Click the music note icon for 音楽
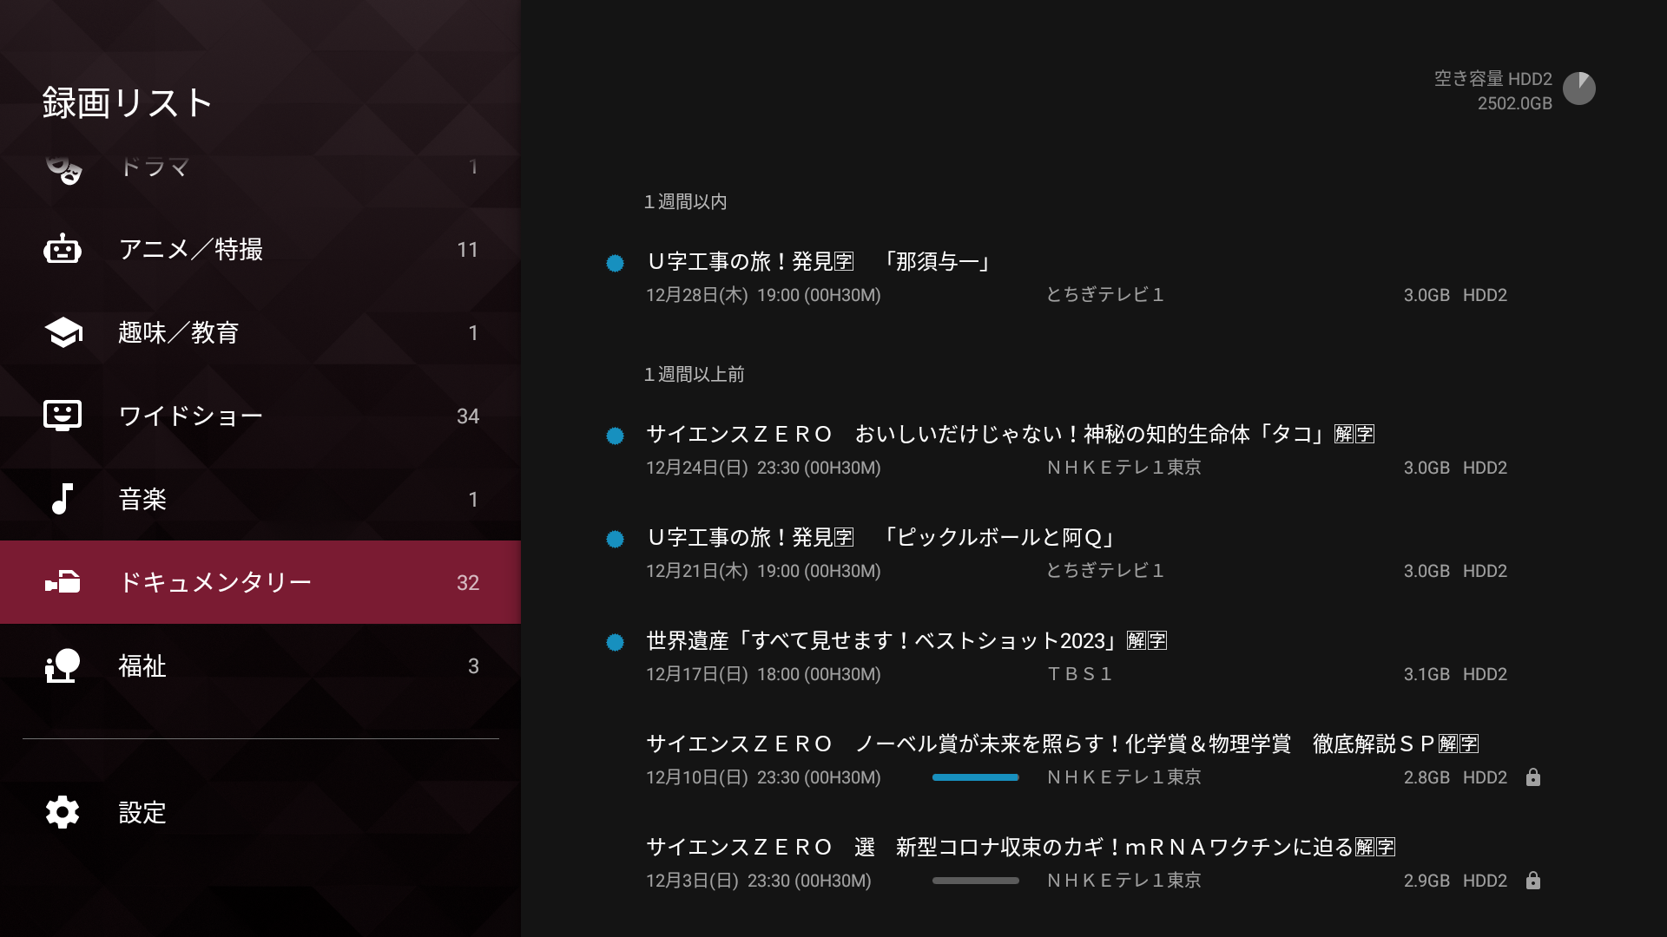The image size is (1667, 937). tap(63, 499)
